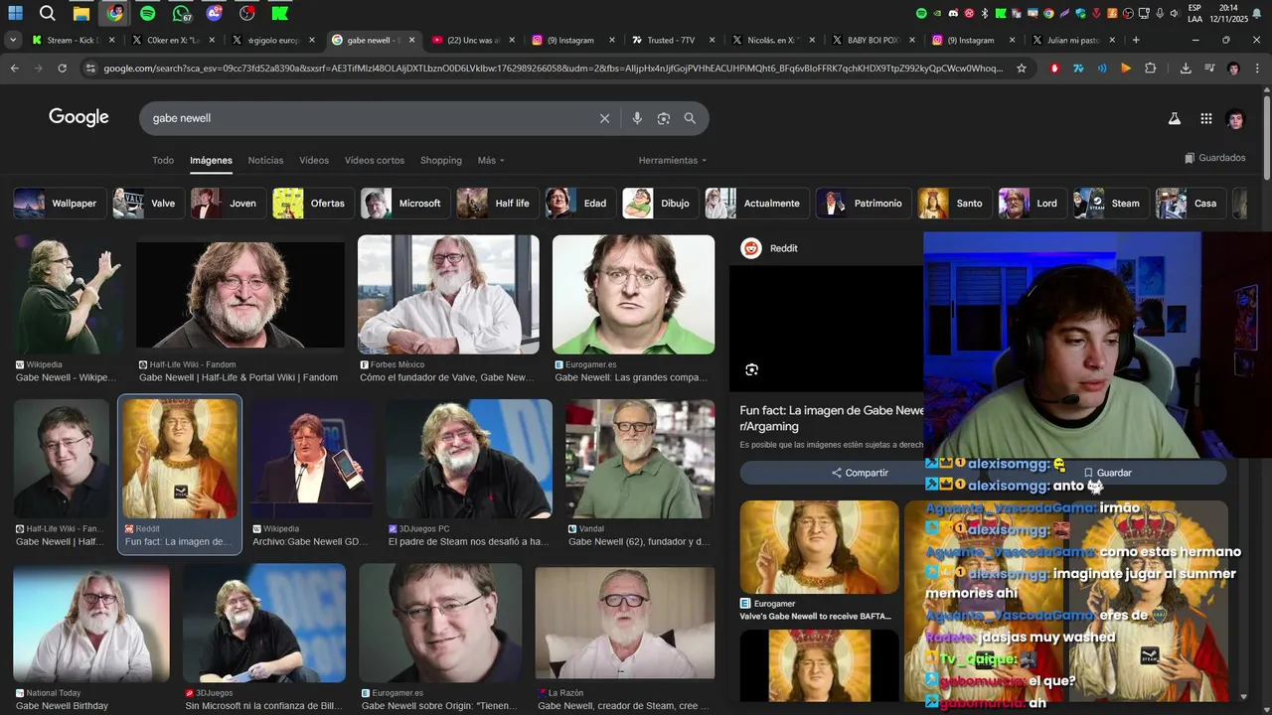Image resolution: width=1272 pixels, height=715 pixels.
Task: Filter images by Steam chip
Action: click(x=1110, y=204)
